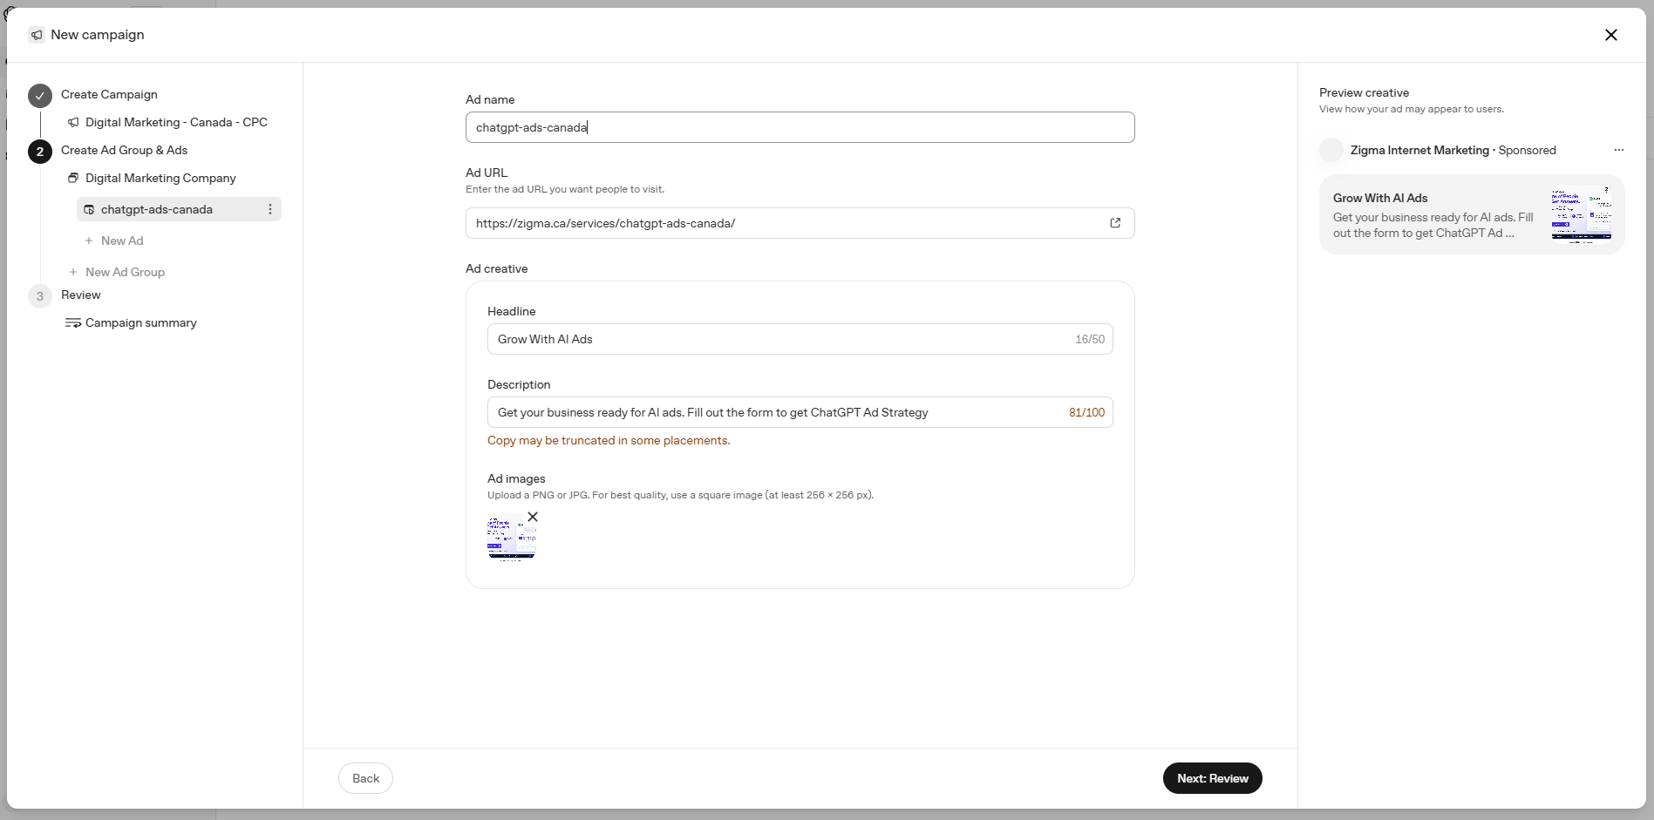Open the three-dot menu for chatgpt-ads-canada

[270, 209]
